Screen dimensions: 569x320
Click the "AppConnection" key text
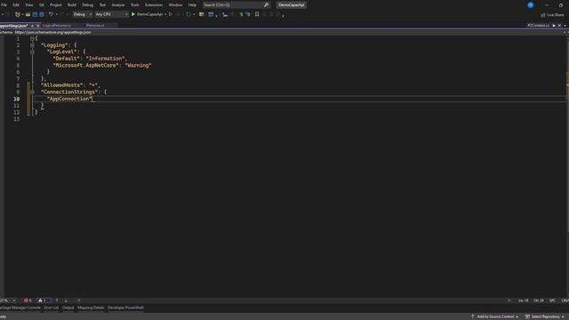(x=69, y=99)
